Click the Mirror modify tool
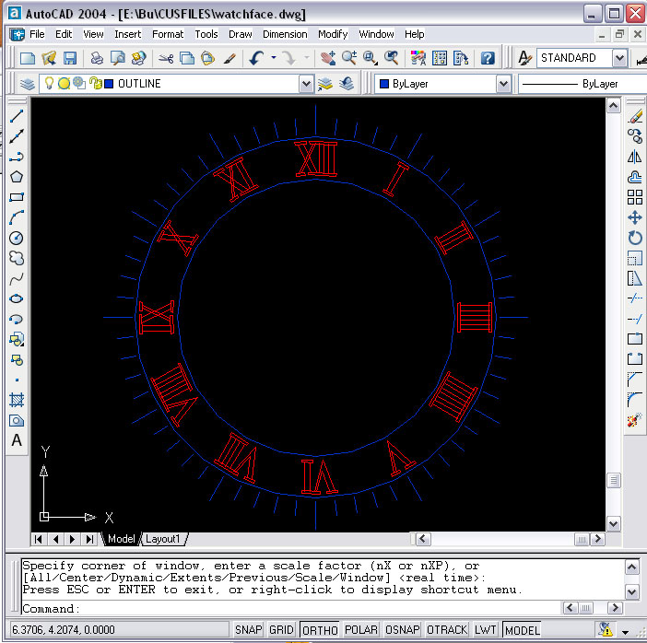 635,157
